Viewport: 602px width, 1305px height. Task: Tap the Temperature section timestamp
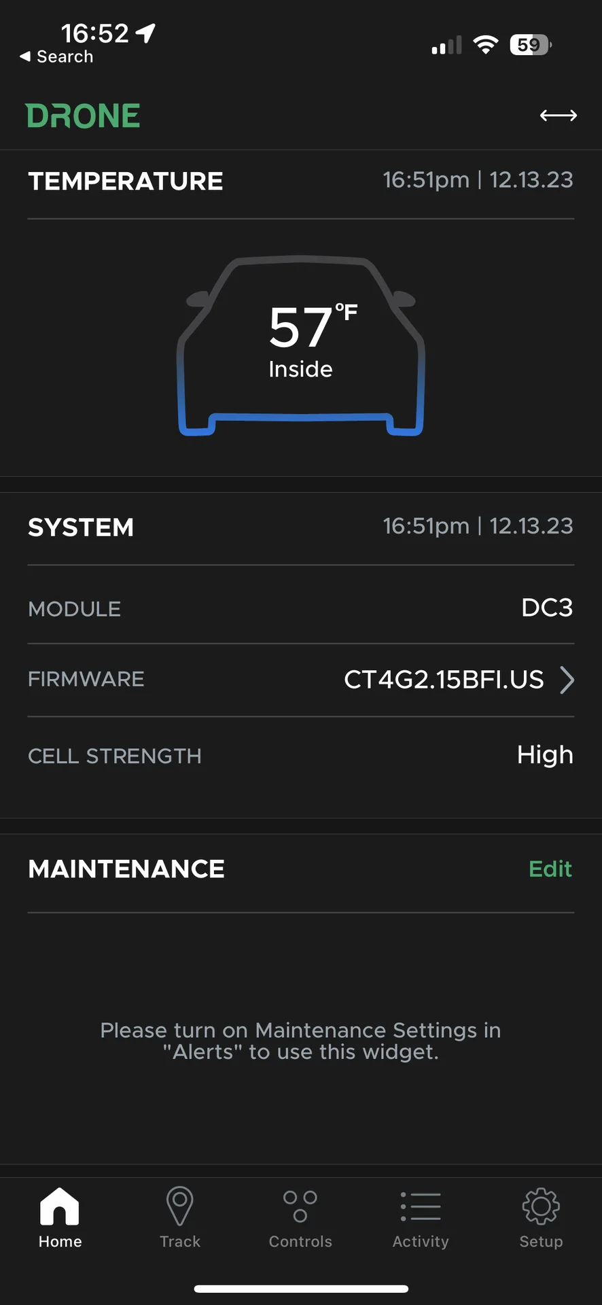coord(478,180)
